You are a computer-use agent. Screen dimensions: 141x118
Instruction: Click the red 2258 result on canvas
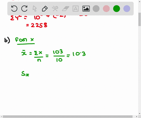(37, 25)
